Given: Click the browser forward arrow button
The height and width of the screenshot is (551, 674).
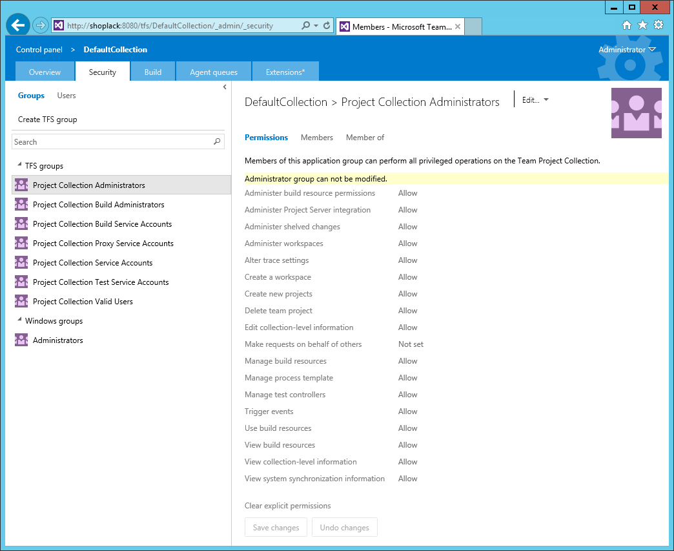Looking at the screenshot, I should point(41,25).
